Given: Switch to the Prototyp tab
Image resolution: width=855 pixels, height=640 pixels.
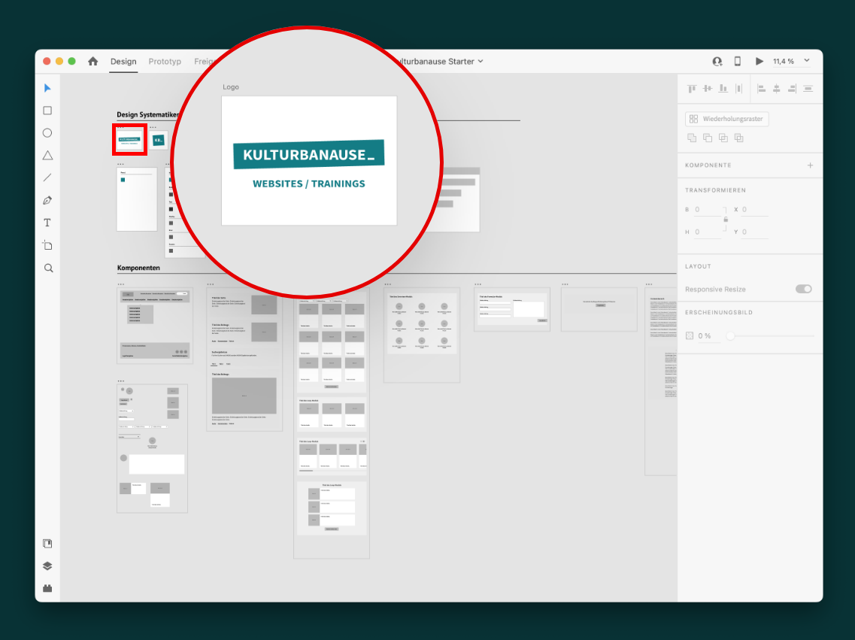Looking at the screenshot, I should pyautogui.click(x=165, y=62).
